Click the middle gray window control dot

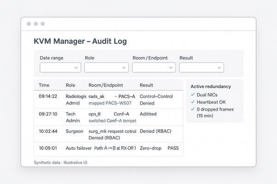[36, 24]
